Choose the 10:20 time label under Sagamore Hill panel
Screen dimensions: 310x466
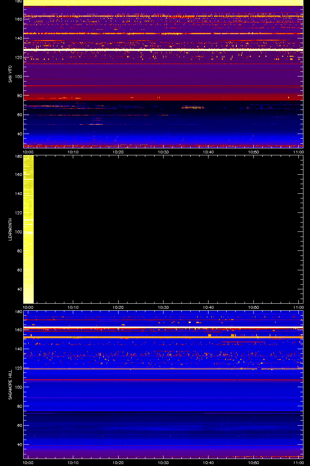[118, 463]
